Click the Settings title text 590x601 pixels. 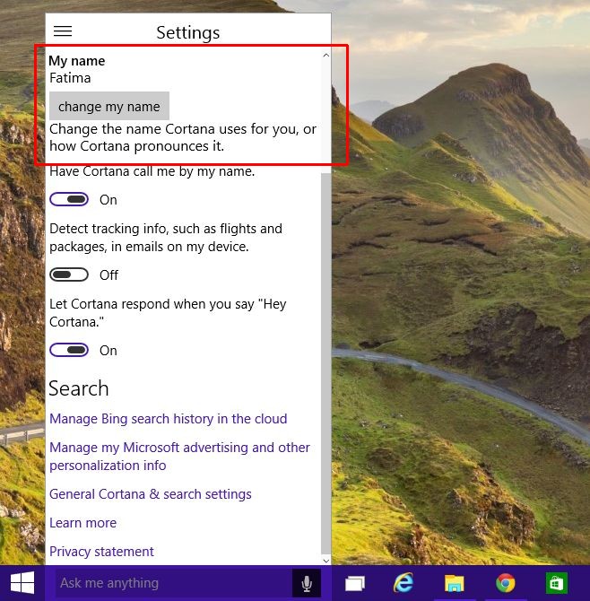point(188,32)
